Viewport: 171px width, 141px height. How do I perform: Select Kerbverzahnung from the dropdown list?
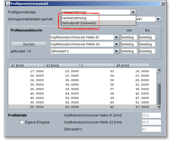[x=74, y=18]
